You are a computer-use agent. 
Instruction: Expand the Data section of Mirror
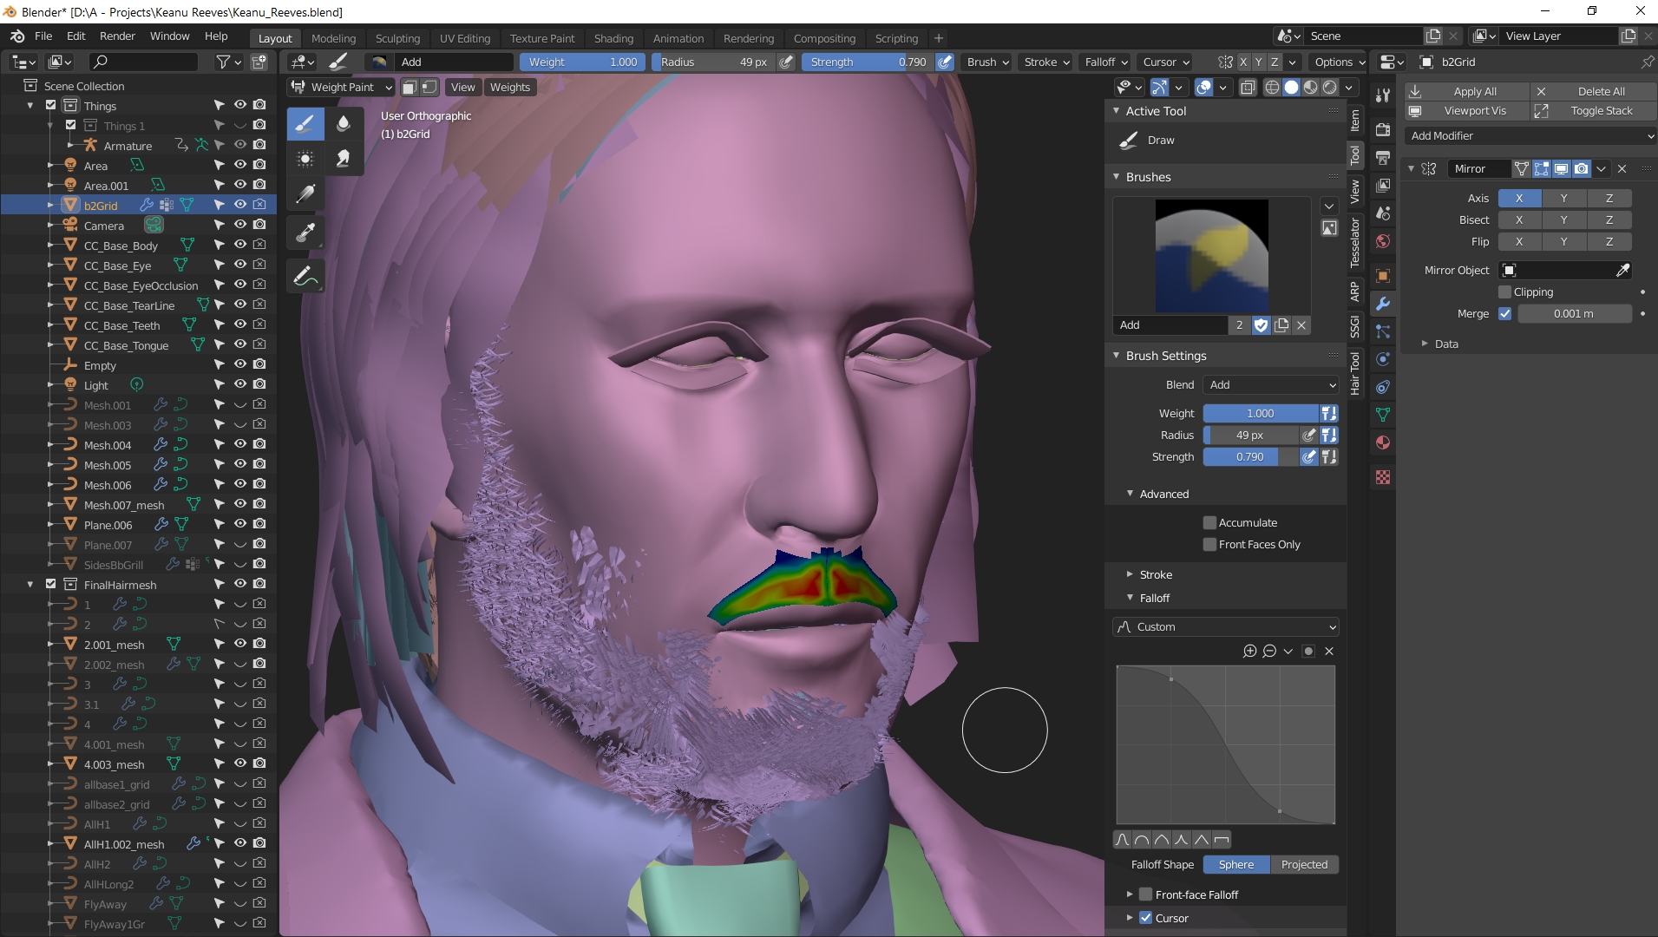point(1425,344)
